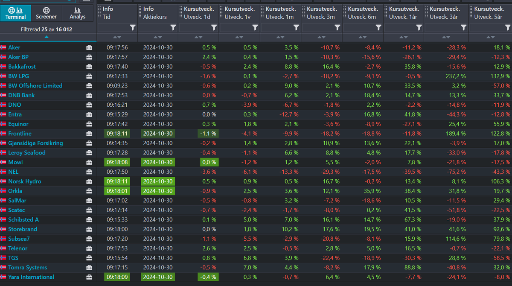Click the Filtrerad 25 av 16 012 count
Screen dimensions: 512x286
(x=47, y=29)
